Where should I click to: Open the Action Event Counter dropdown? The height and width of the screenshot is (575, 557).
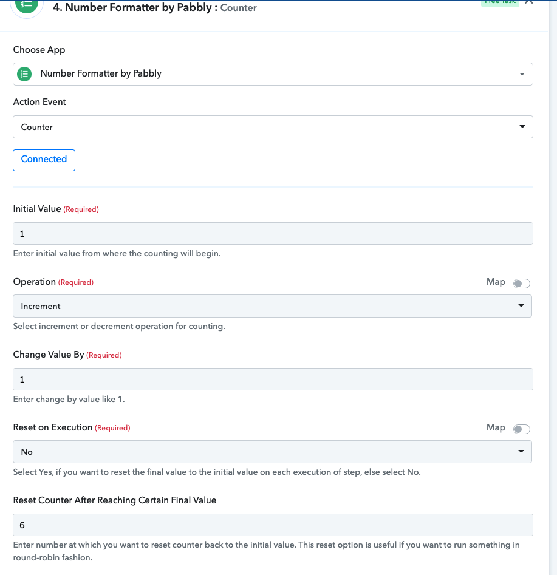pyautogui.click(x=273, y=127)
